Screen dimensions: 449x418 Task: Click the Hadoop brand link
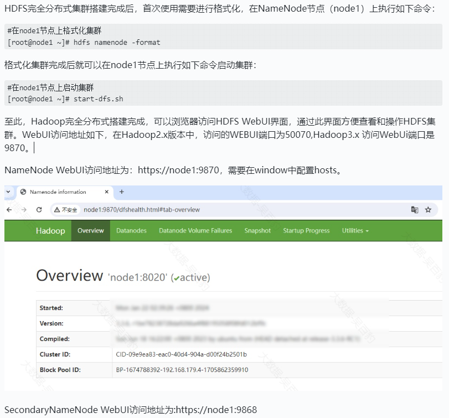(x=50, y=231)
